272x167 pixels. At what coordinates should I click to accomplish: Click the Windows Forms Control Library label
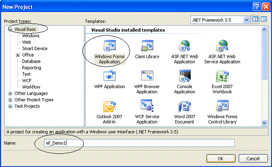point(222,119)
